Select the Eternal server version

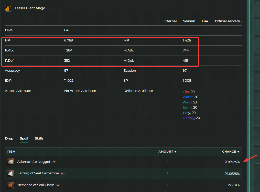click(x=170, y=21)
